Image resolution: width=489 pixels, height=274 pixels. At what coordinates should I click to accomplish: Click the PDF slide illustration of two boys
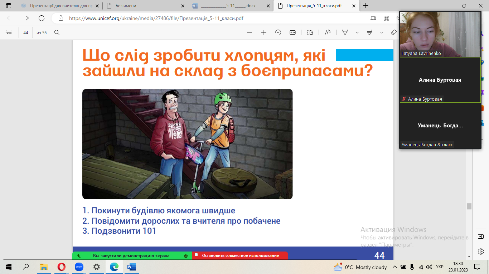click(187, 144)
